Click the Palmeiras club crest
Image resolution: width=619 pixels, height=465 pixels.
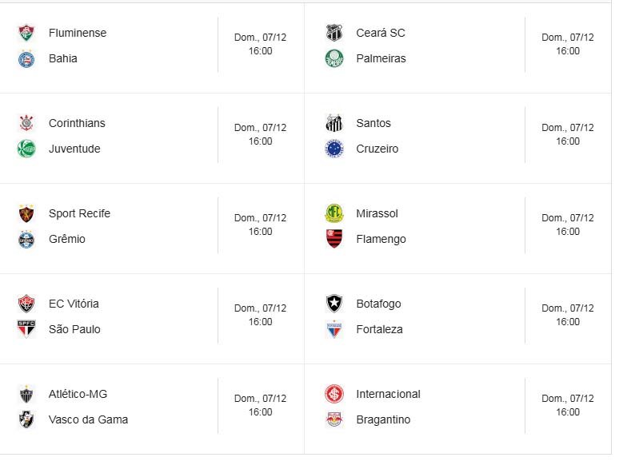(334, 58)
